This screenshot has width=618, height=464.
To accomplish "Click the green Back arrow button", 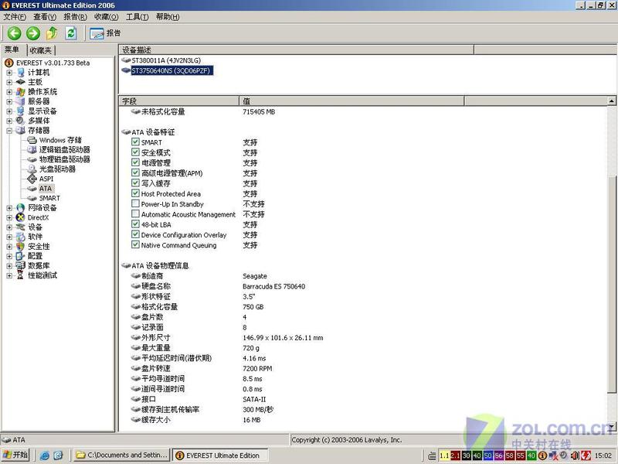I will pyautogui.click(x=15, y=33).
